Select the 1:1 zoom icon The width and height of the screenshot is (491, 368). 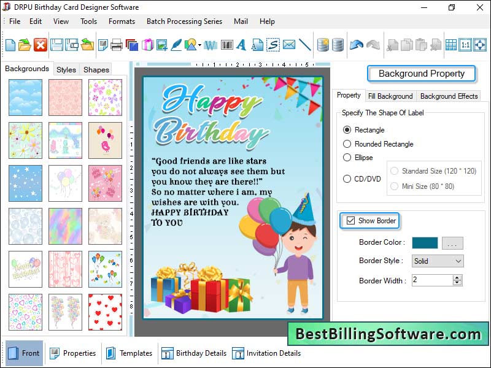(465, 44)
